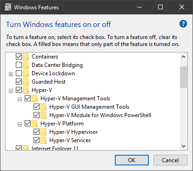Click the Hyper-V Management Tools folder icon
The image size is (193, 171).
34,99
